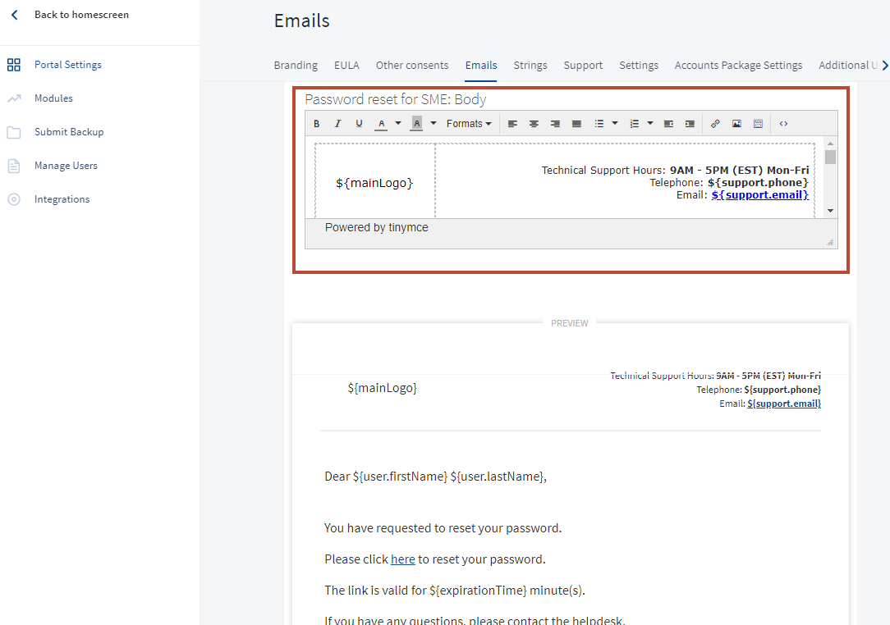Toggle underline formatting in editor toolbar

click(359, 124)
